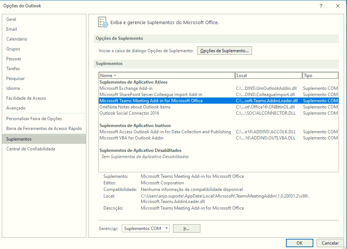Open Personalizar Faixa de Opções
The image size is (347, 249).
44,119
